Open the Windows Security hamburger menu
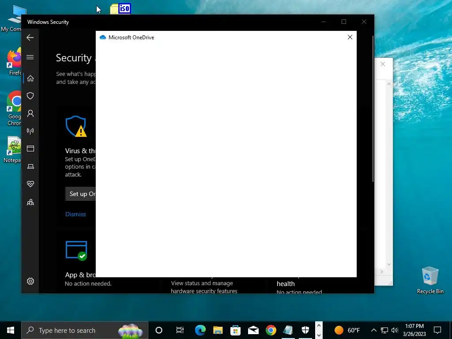 point(30,57)
